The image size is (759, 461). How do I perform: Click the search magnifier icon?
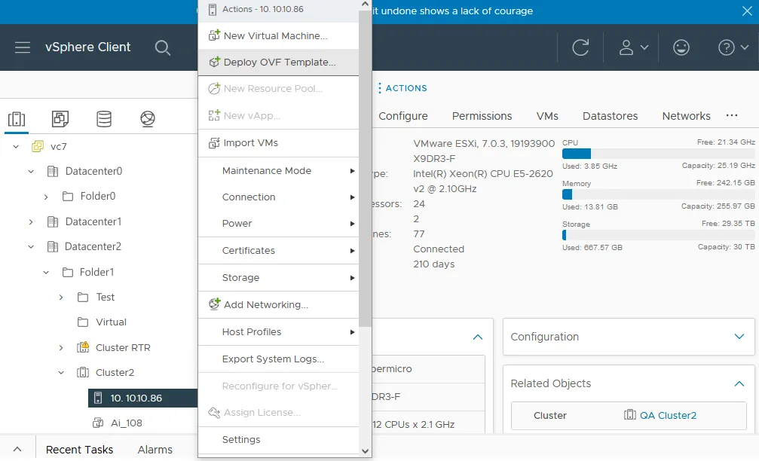pyautogui.click(x=162, y=47)
